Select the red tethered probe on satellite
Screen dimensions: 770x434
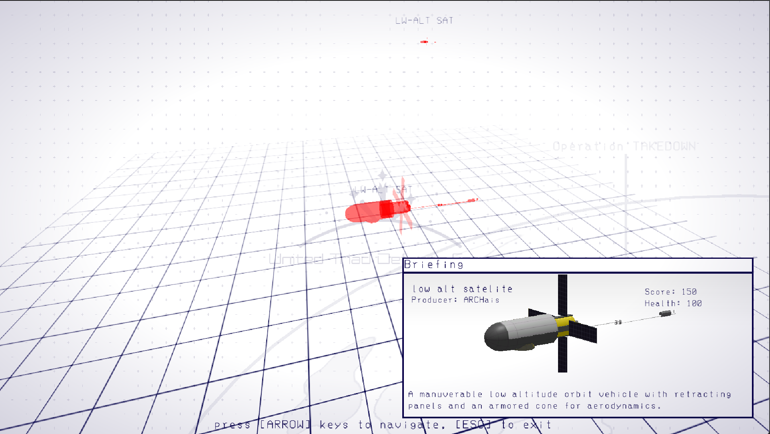click(472, 200)
